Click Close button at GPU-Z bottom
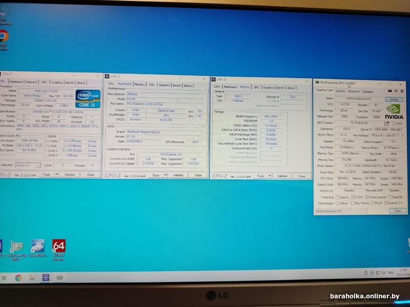This screenshot has width=410, height=307. pos(398,211)
